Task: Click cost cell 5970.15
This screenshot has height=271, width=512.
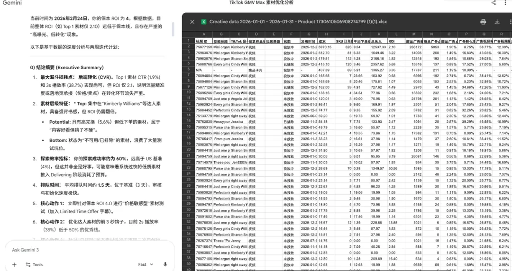Action: point(326,47)
